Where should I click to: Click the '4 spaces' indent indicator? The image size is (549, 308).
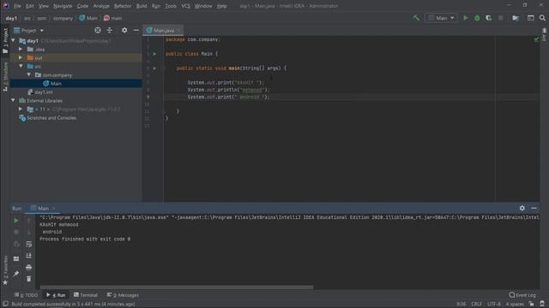pyautogui.click(x=515, y=304)
